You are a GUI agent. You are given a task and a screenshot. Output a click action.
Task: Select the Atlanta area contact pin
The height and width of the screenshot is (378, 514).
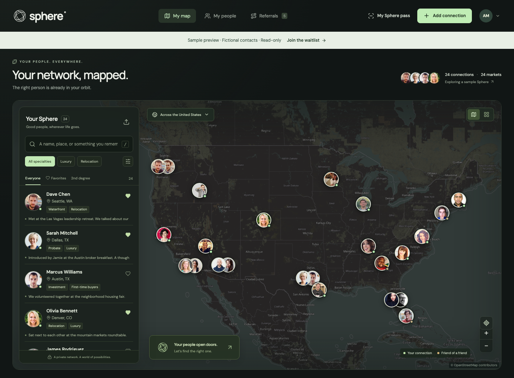click(x=382, y=263)
